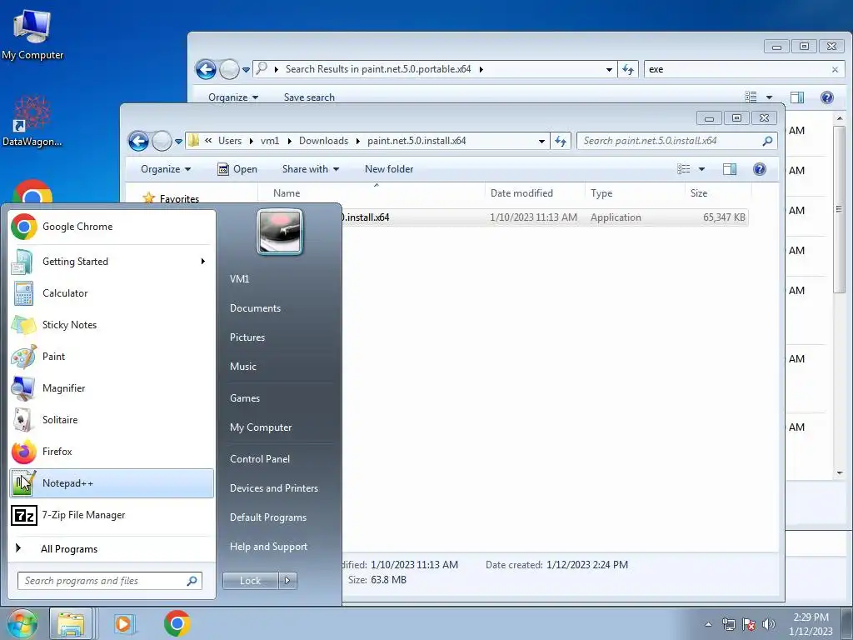Open Windows Explorer taskbar icon
This screenshot has width=853, height=640.
72,623
